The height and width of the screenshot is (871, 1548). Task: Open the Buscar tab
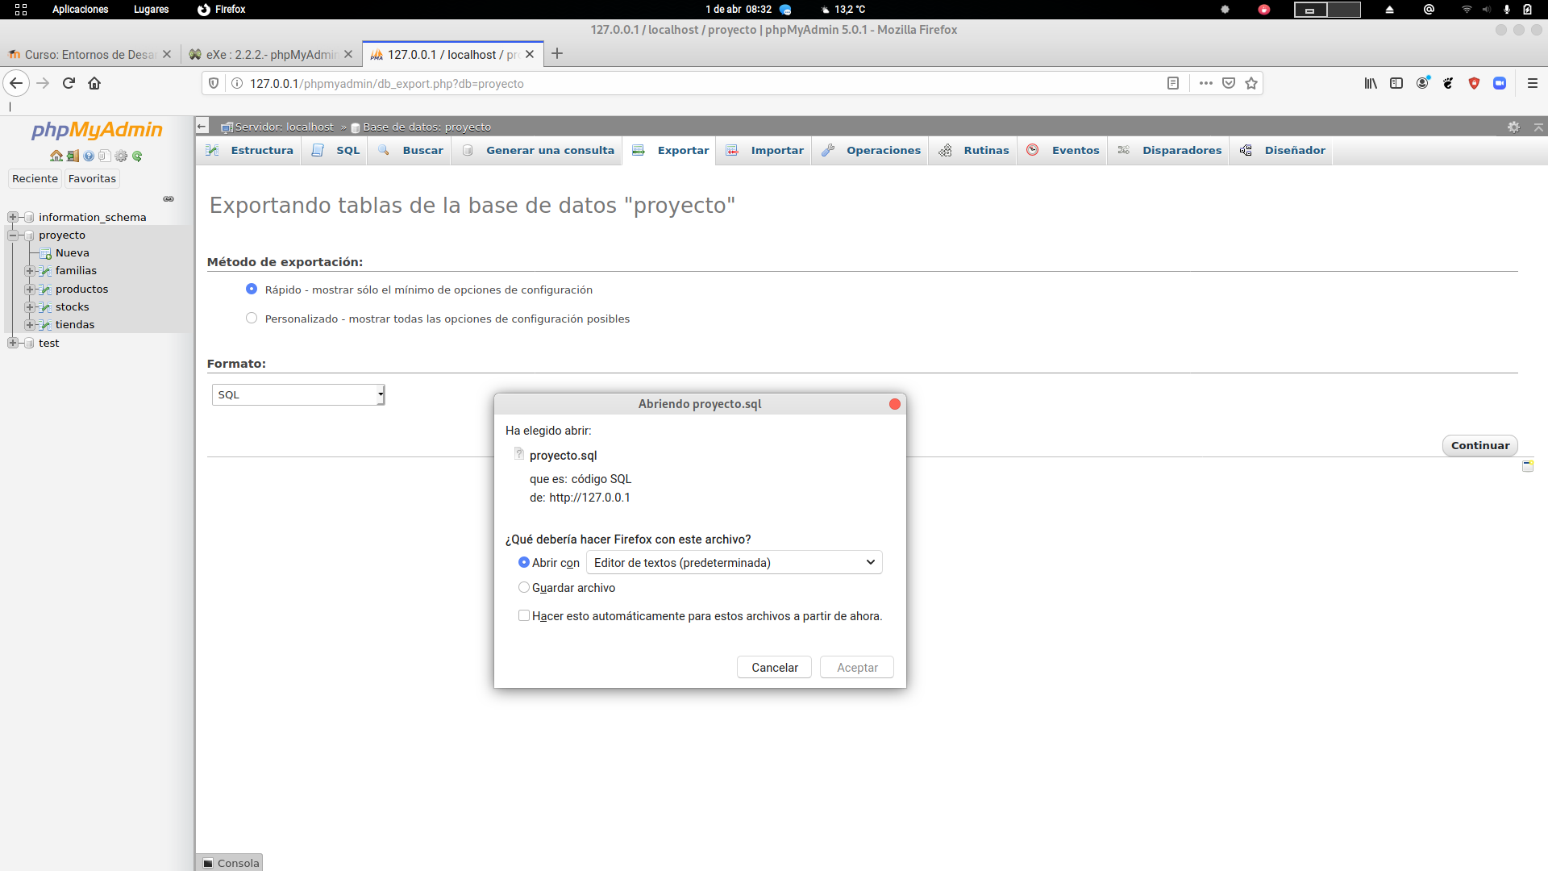coord(410,151)
